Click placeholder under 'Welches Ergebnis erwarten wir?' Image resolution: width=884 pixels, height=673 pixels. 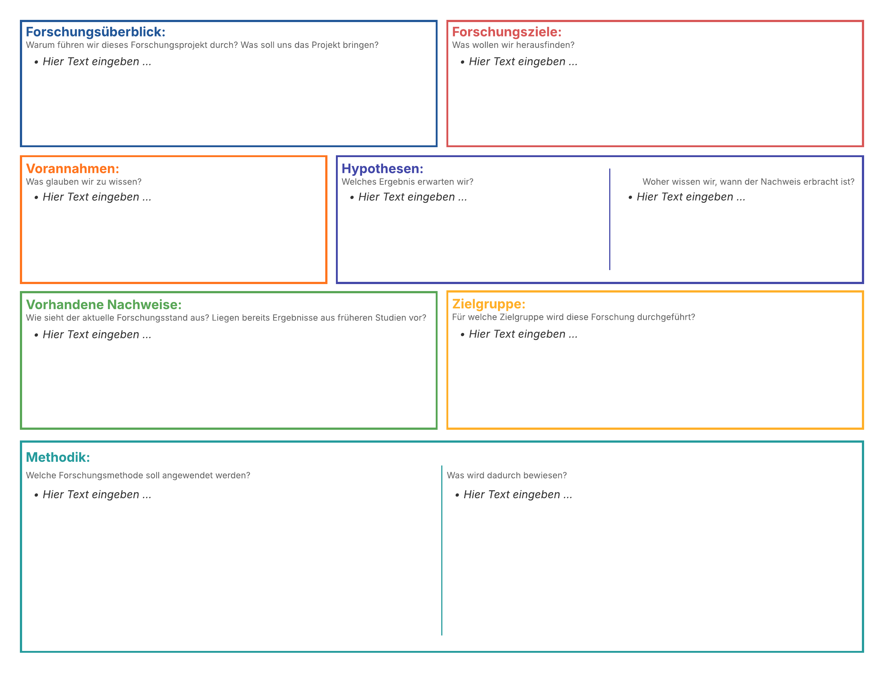[x=412, y=197]
